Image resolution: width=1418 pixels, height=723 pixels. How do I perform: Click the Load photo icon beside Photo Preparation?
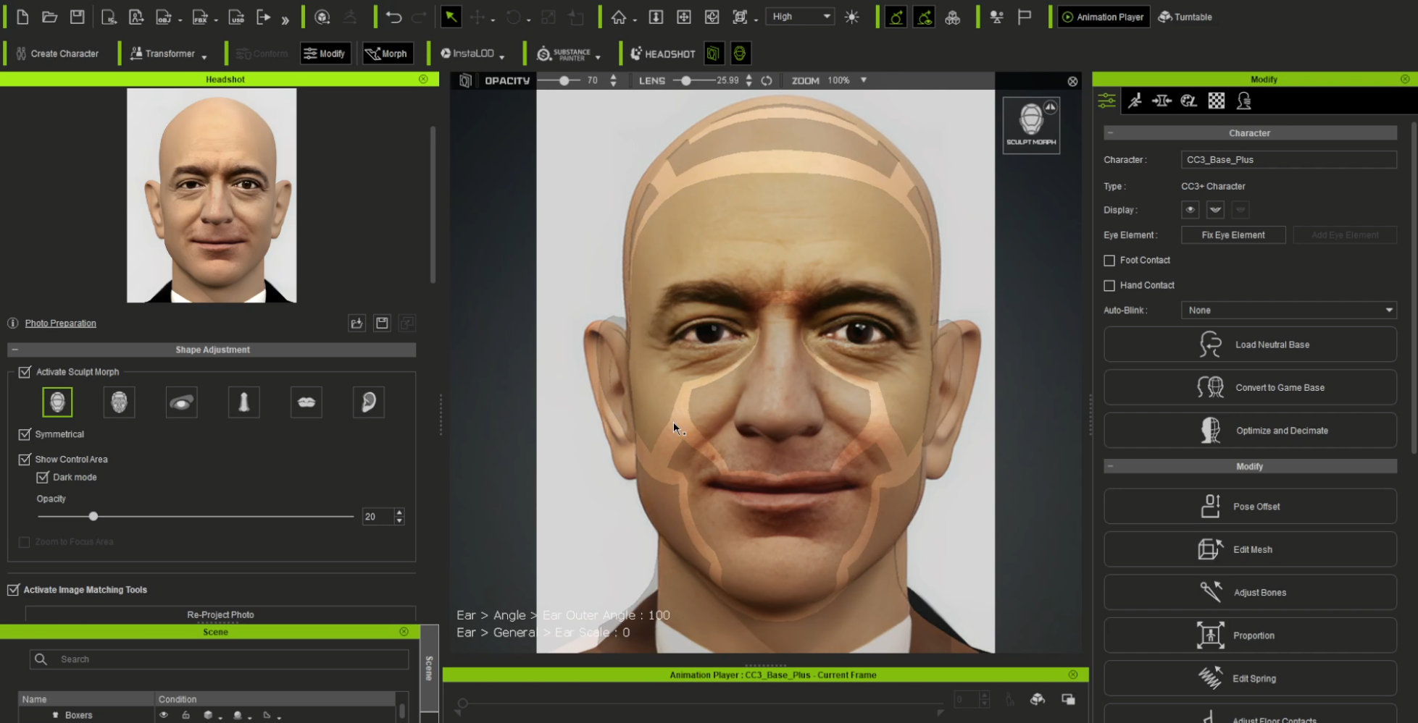pyautogui.click(x=356, y=324)
